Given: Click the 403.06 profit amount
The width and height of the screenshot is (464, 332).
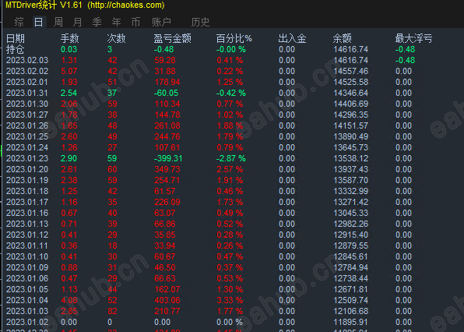Looking at the screenshot, I should pyautogui.click(x=167, y=300).
